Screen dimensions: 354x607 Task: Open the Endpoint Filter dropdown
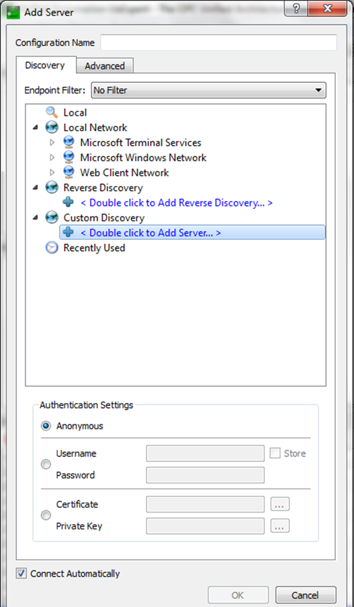(x=208, y=90)
